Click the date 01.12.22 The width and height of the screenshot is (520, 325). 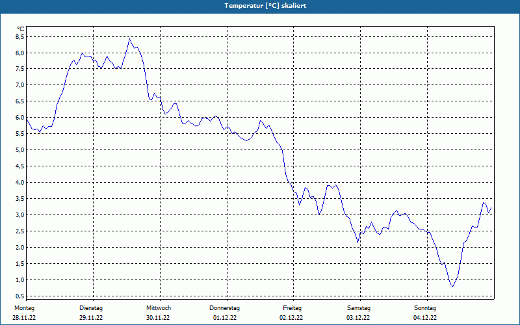[225, 318]
